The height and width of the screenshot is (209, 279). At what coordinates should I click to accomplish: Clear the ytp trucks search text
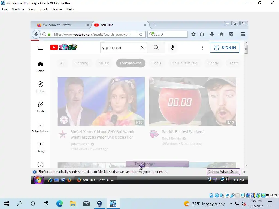pyautogui.click(x=143, y=48)
